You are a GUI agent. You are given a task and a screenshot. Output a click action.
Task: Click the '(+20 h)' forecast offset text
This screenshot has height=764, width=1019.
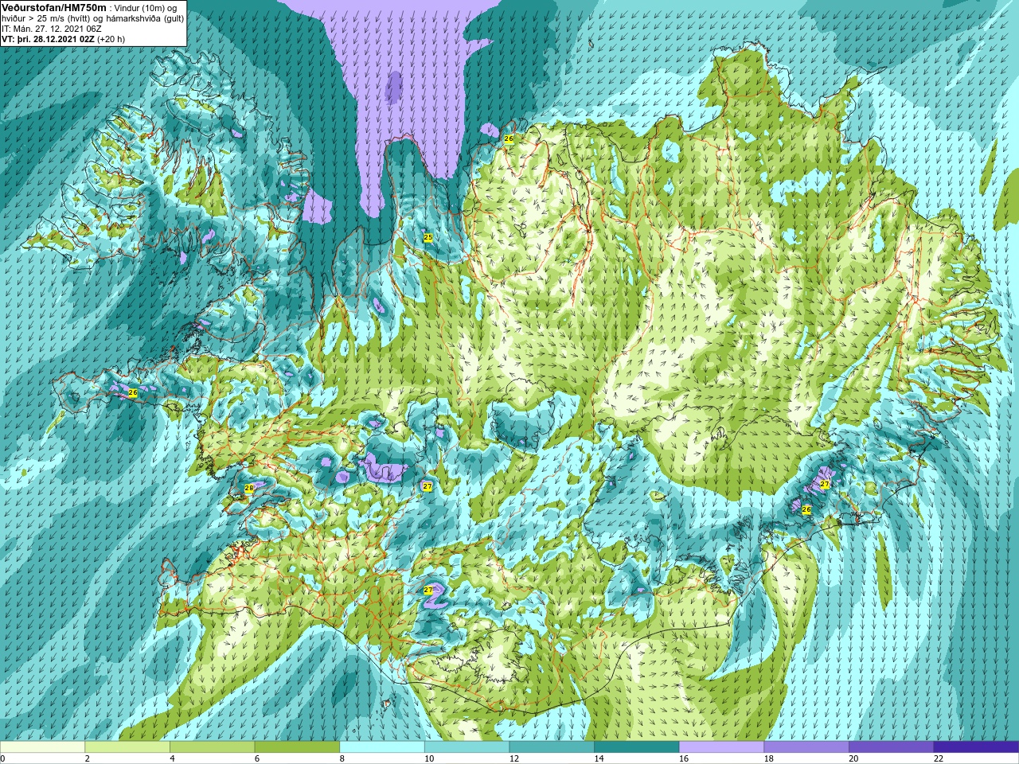pos(111,39)
